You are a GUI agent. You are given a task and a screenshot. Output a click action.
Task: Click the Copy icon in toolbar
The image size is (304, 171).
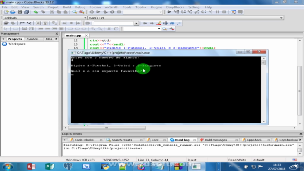(58, 12)
